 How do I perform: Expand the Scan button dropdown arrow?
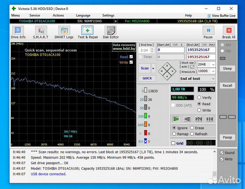click(x=153, y=69)
